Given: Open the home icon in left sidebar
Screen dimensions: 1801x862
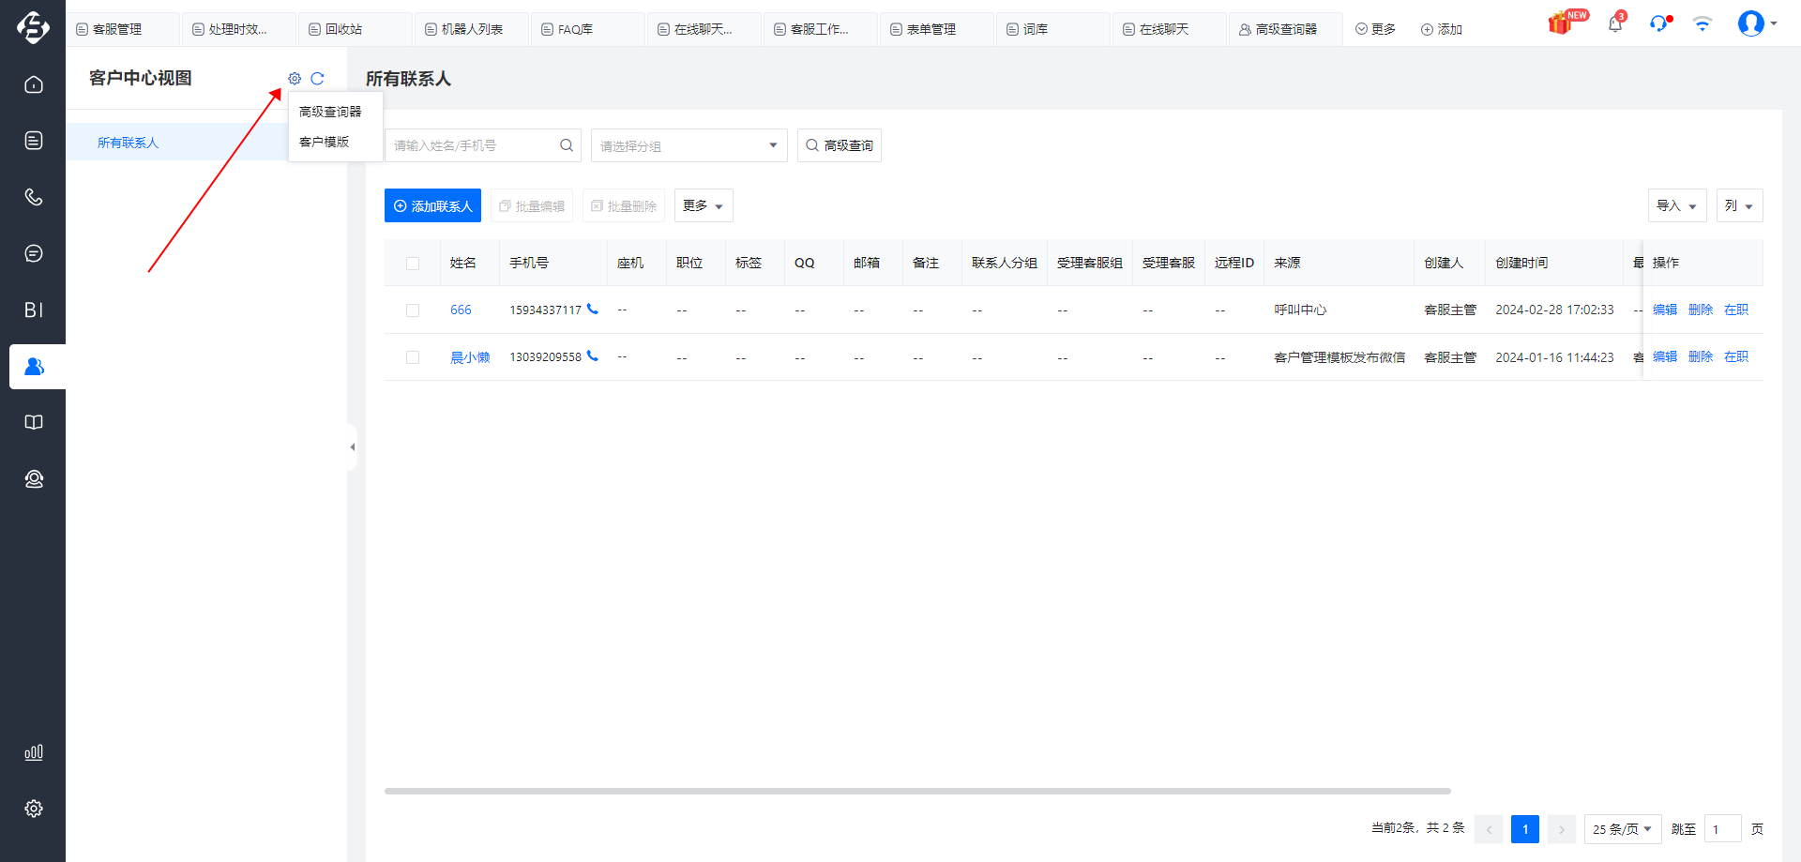Looking at the screenshot, I should (34, 84).
